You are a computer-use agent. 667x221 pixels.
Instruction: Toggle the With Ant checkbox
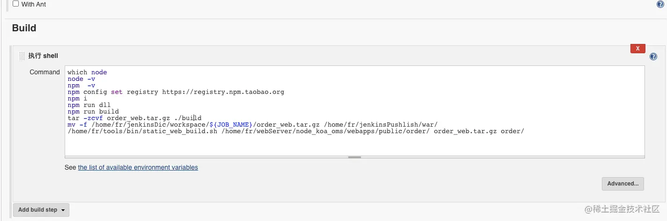tap(15, 4)
